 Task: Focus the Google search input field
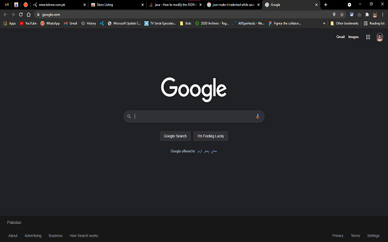194,116
